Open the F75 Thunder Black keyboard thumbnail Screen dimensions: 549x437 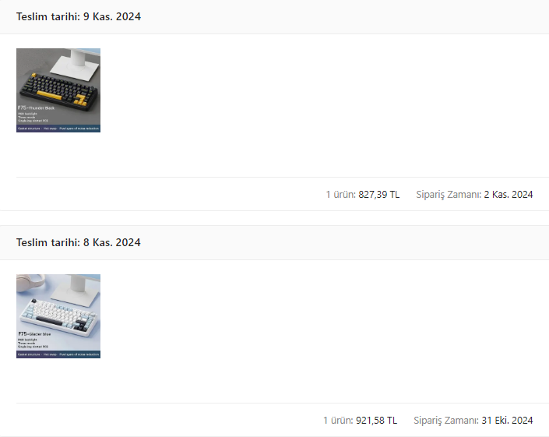[58, 90]
